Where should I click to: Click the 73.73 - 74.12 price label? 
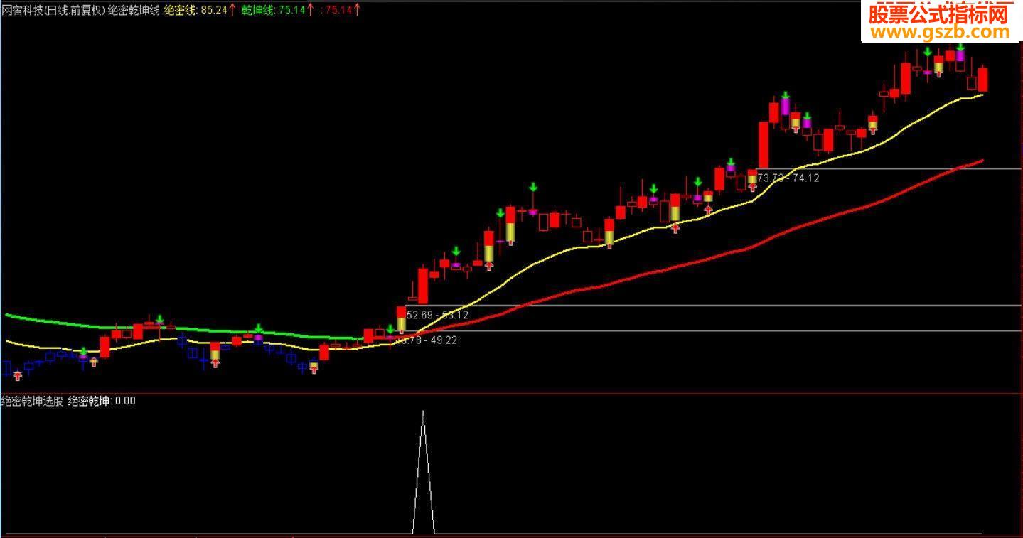(x=788, y=178)
